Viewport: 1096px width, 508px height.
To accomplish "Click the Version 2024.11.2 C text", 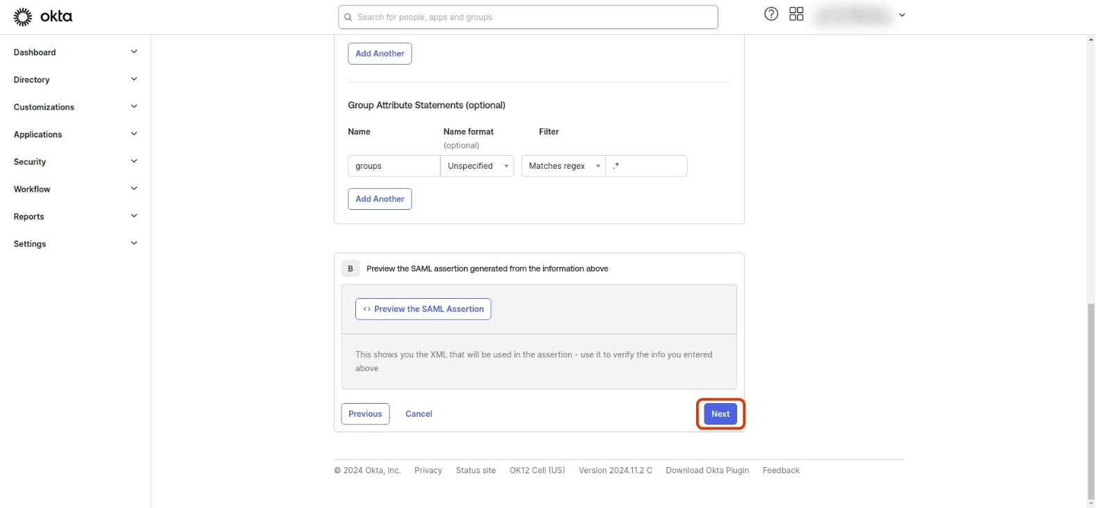I will tap(615, 470).
